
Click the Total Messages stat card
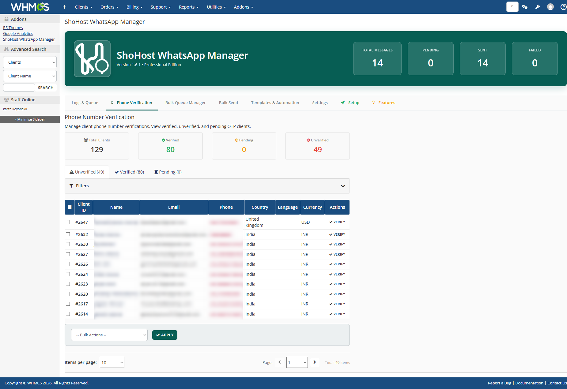point(377,58)
